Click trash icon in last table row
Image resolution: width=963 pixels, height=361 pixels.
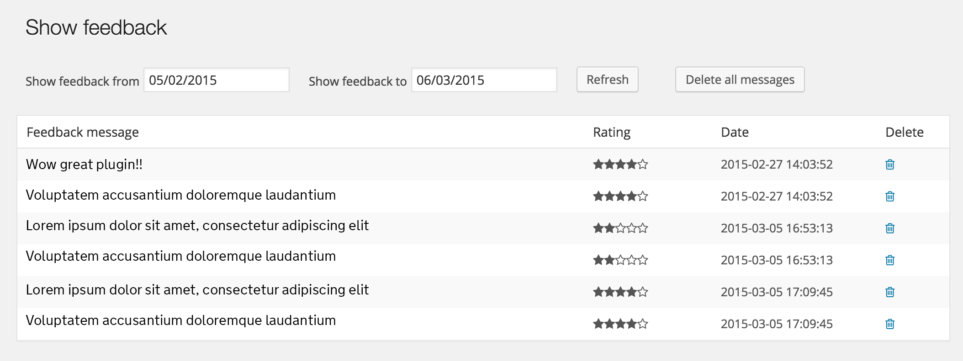[889, 324]
